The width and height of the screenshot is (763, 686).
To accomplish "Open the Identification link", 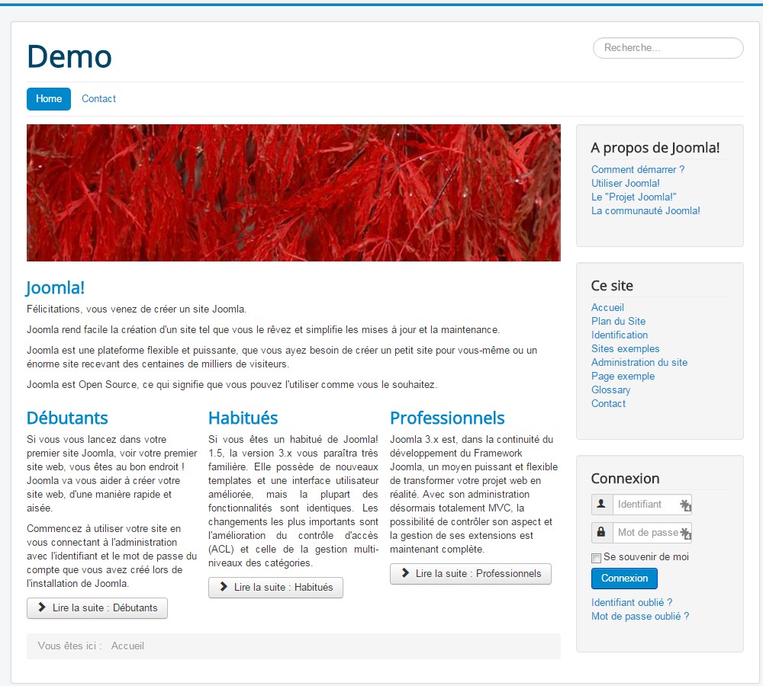I will click(620, 335).
